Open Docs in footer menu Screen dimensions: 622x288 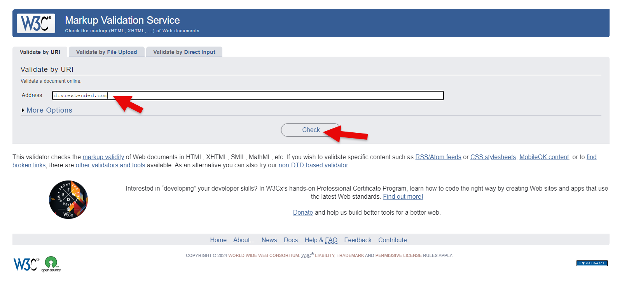[291, 240]
